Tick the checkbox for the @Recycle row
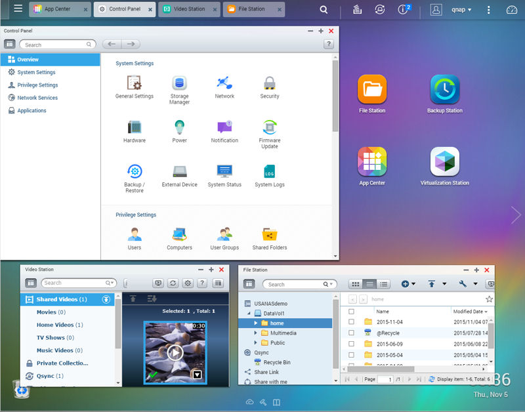The width and height of the screenshot is (525, 412). tap(351, 333)
